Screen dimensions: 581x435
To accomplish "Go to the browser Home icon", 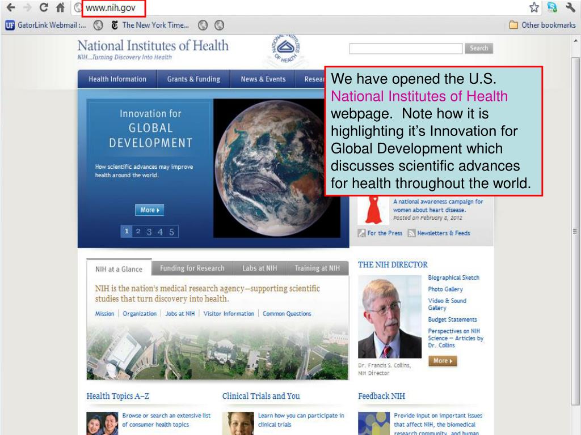I will (60, 7).
